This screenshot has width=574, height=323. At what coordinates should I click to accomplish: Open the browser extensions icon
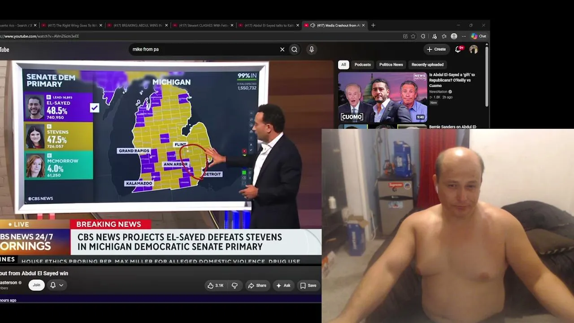click(x=423, y=36)
